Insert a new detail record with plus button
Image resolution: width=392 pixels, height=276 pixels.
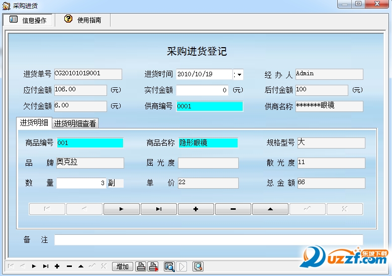click(196, 209)
